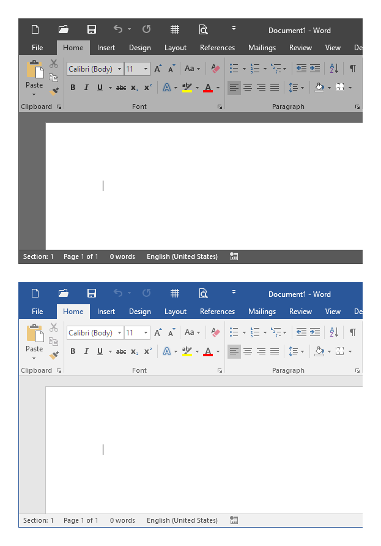Screen dimensions: 381x546
Task: Click Print Preview icon in dark gray window
Action: [x=203, y=29]
